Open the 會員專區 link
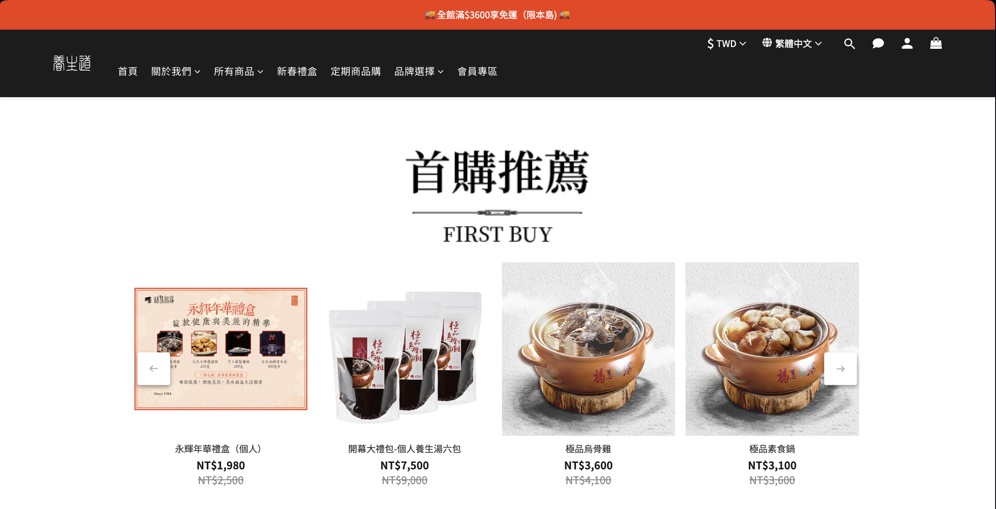The width and height of the screenshot is (996, 509). pos(478,71)
